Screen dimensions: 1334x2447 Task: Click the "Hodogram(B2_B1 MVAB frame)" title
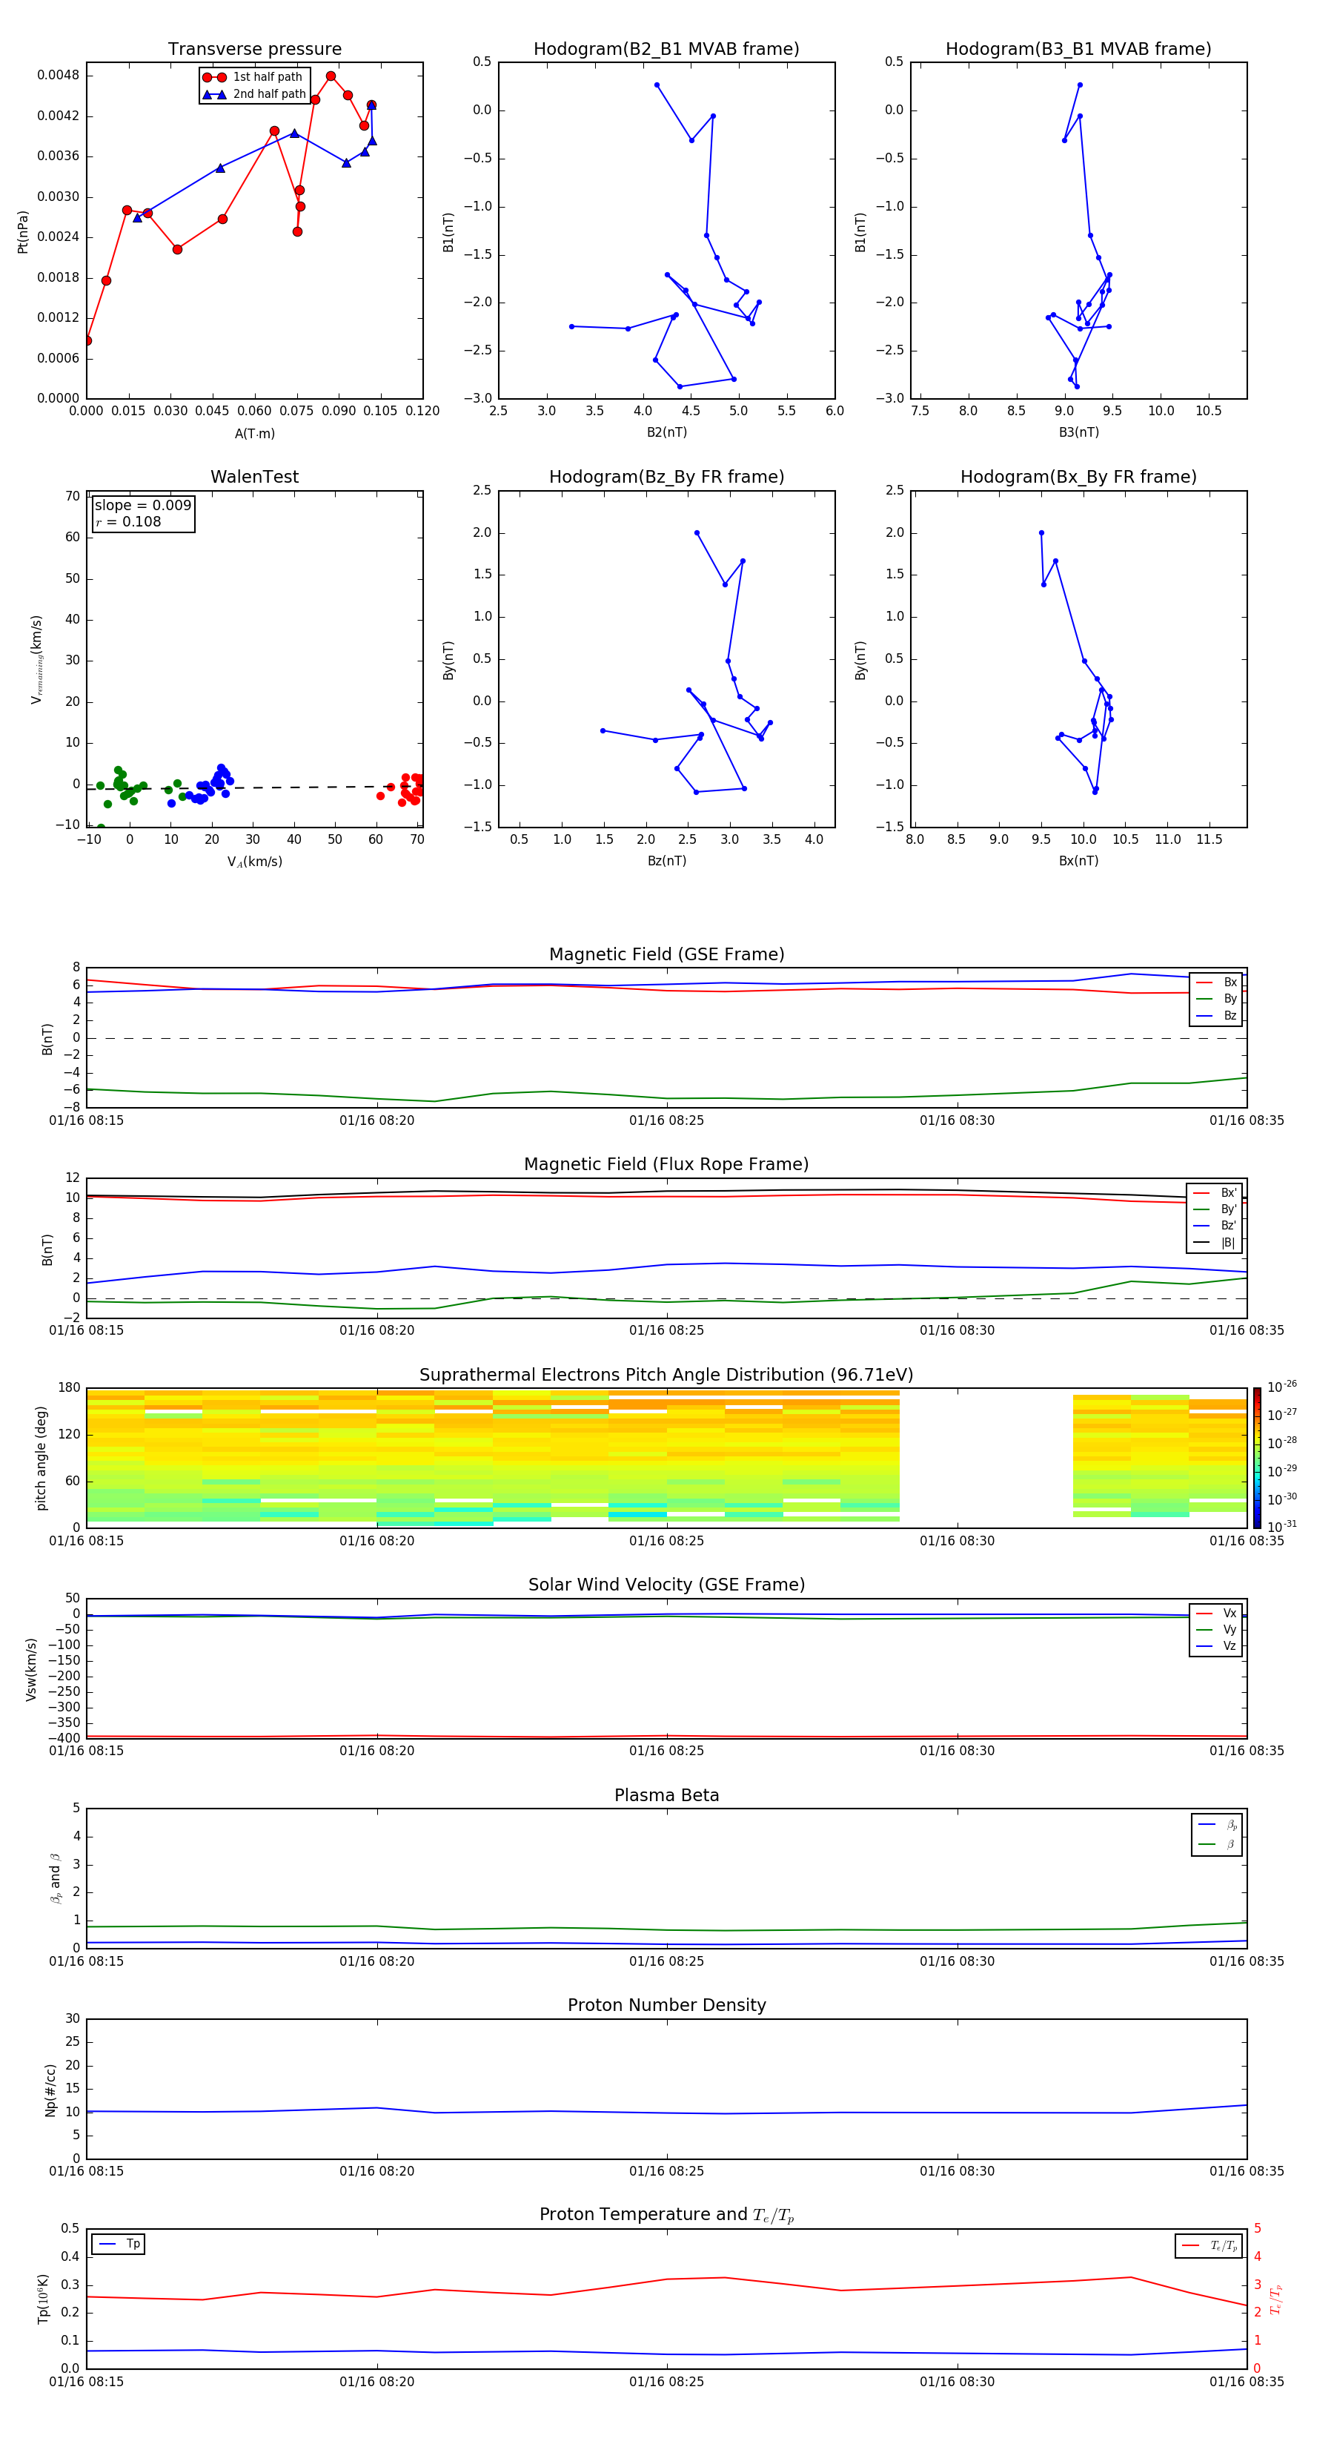coord(666,50)
